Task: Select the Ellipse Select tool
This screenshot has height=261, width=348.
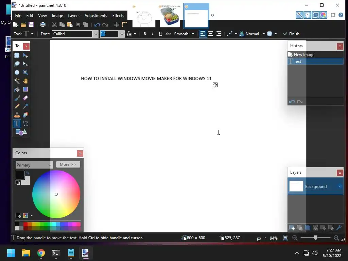Action: [17, 72]
